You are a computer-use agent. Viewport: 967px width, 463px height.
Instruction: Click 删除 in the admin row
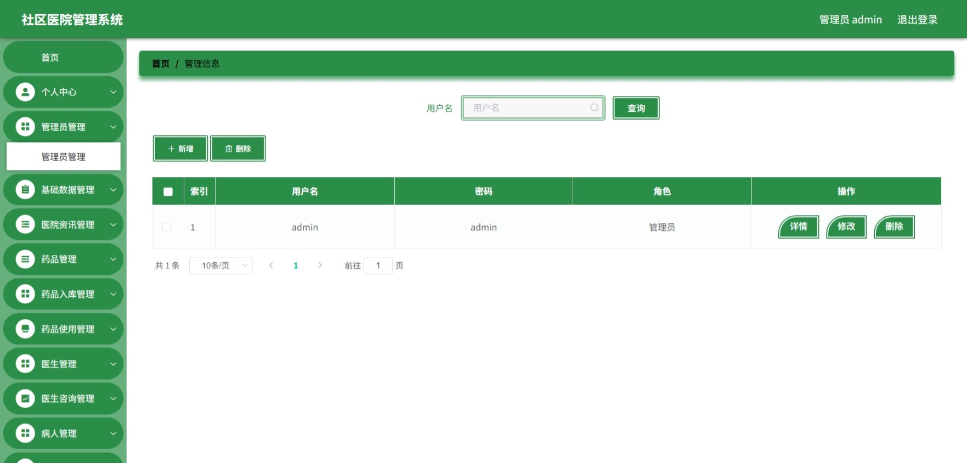pos(894,227)
